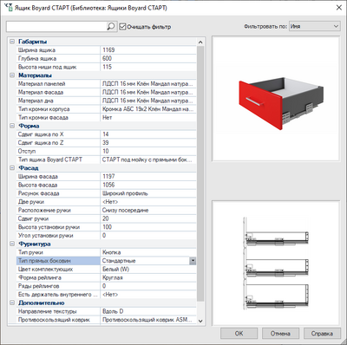Screen dimensions: 347x345
Task: Click the drawer 3D preview image
Action: 276,99
